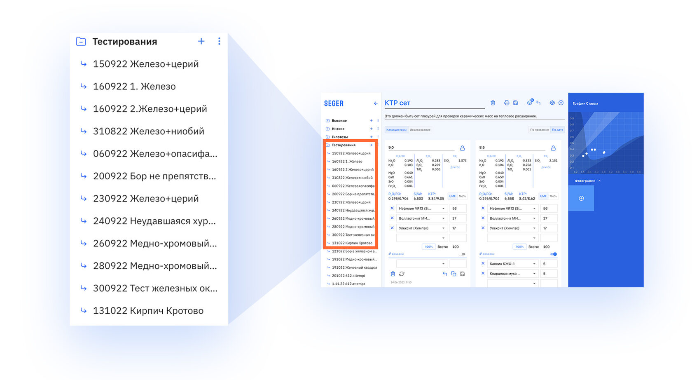This screenshot has height=380, width=692.
Task: Remove Улексит (Химпэк) row in the 8.5 card
Action: coord(483,228)
